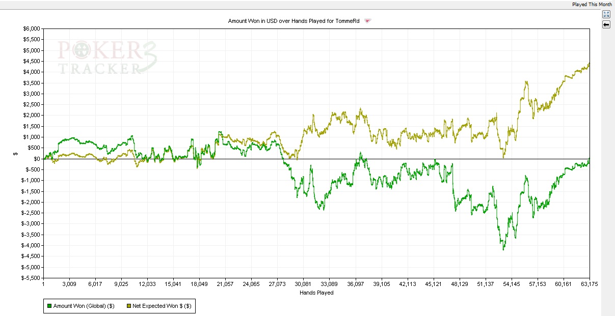Click the Played This Month filter text
This screenshot has height=316, width=615.
(x=592, y=4)
